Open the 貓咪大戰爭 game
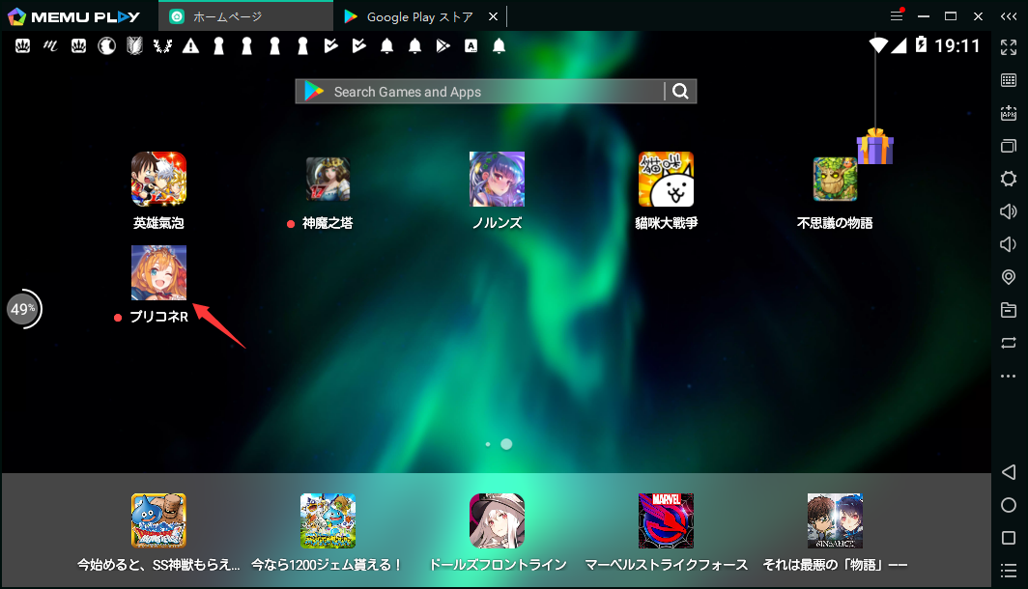The width and height of the screenshot is (1028, 589). click(x=665, y=179)
